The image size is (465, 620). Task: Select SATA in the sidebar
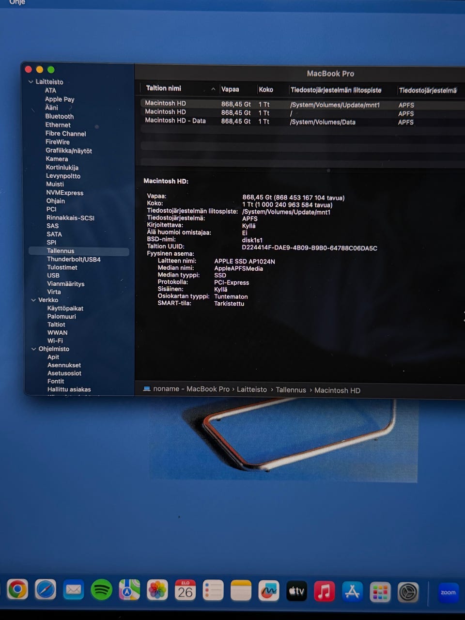click(54, 234)
